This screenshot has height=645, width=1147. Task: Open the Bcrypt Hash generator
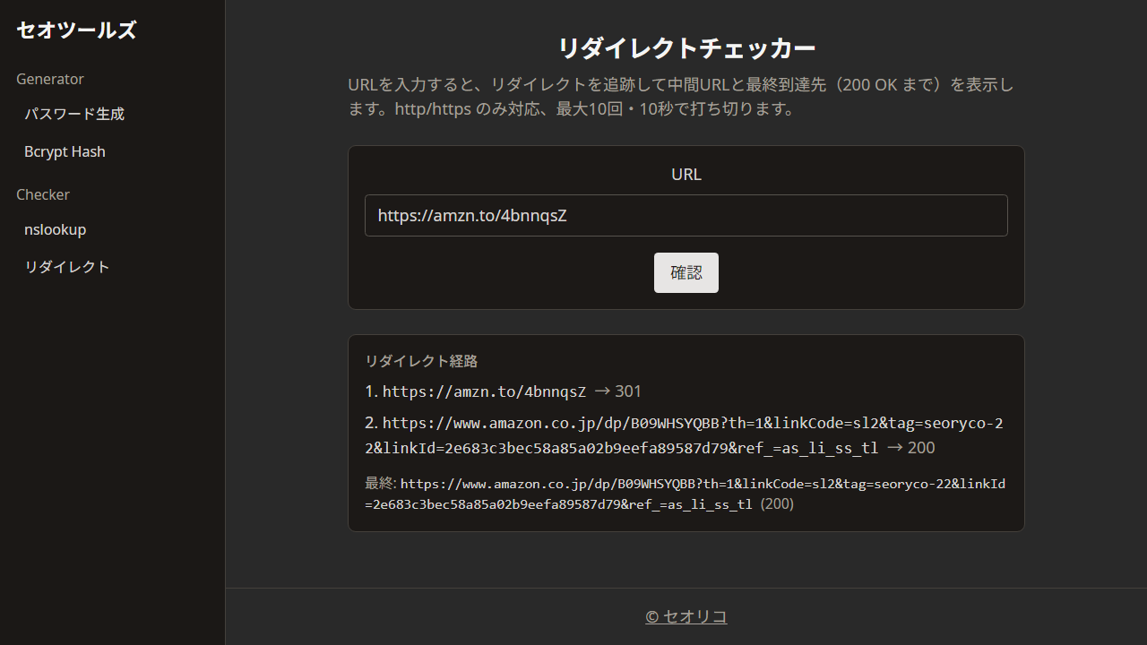(x=65, y=151)
